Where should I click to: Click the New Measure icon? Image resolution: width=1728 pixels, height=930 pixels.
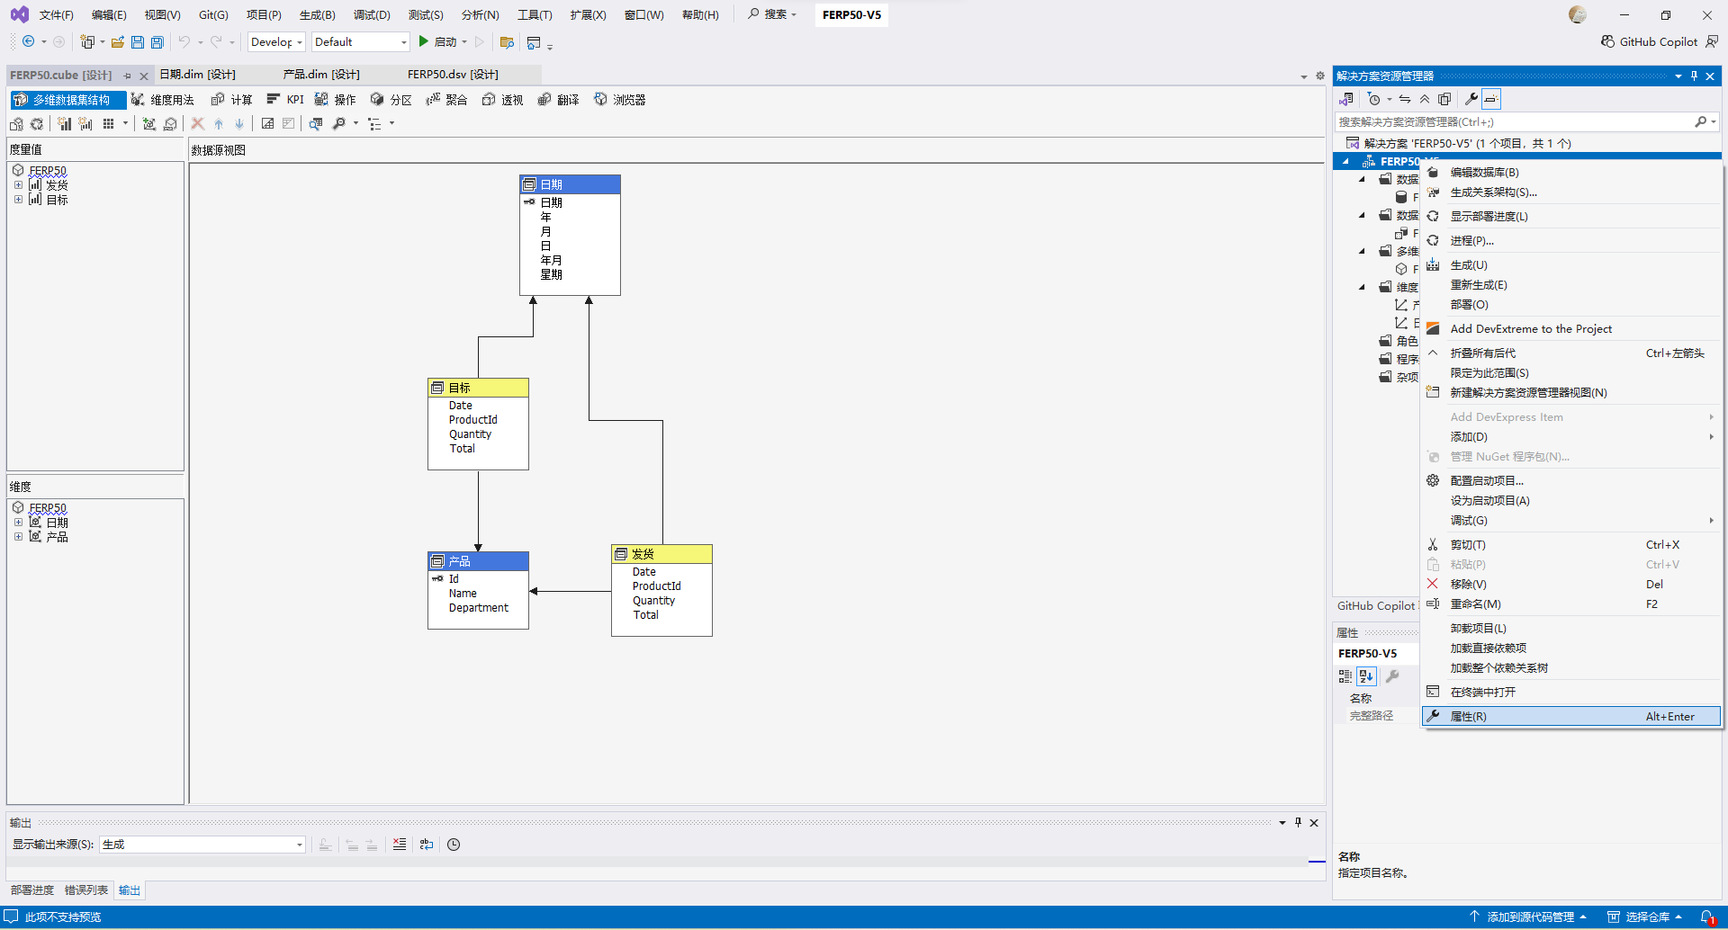click(85, 124)
